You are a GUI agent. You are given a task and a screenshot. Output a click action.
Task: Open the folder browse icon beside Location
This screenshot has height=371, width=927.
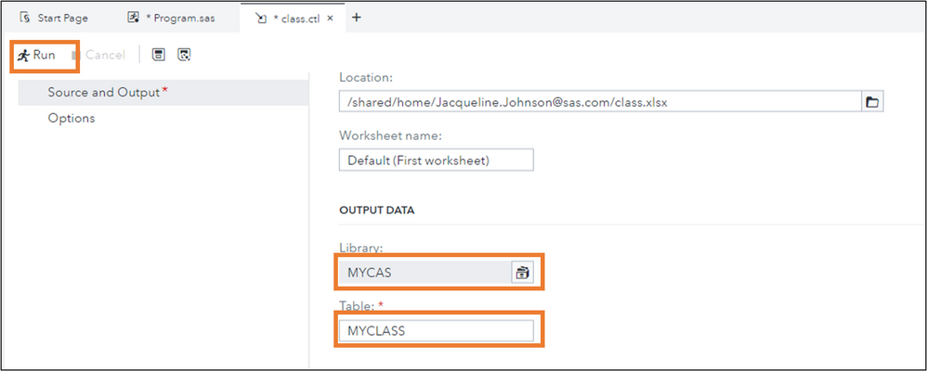pyautogui.click(x=872, y=102)
